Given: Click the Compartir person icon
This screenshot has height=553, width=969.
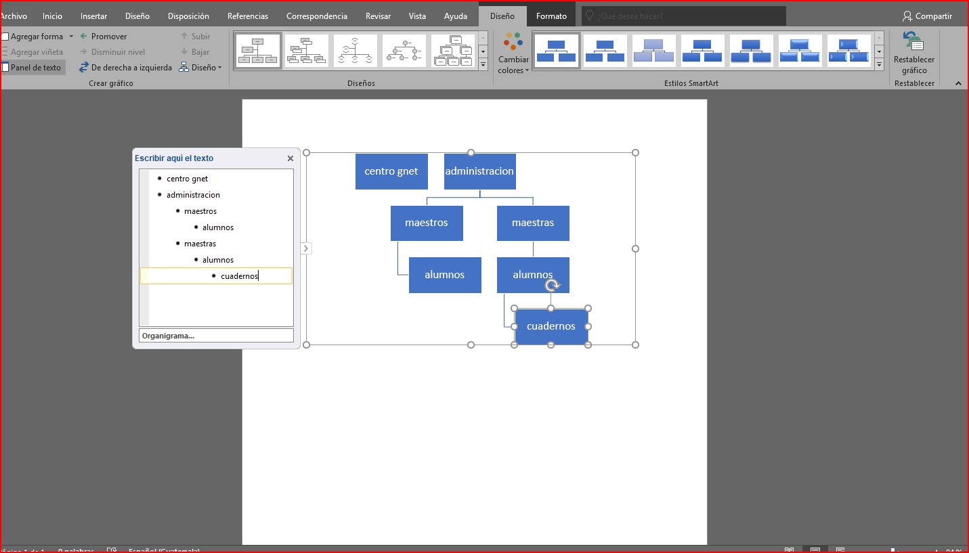Looking at the screenshot, I should 907,16.
